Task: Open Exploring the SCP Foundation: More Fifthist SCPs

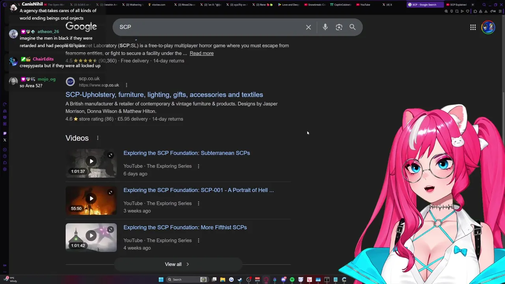Action: [x=185, y=227]
